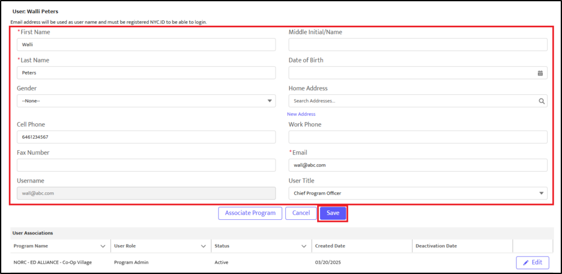Select the Created Date column header
This screenshot has height=274, width=562.
click(x=330, y=246)
